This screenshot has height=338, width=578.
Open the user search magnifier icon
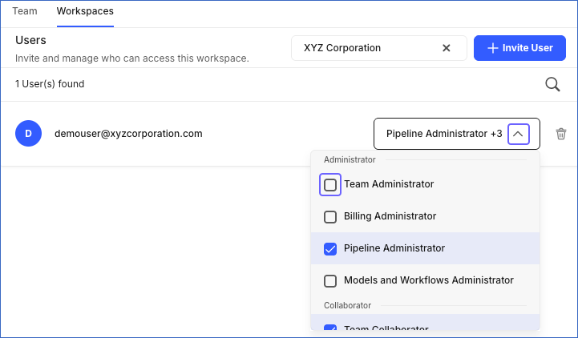pyautogui.click(x=552, y=84)
